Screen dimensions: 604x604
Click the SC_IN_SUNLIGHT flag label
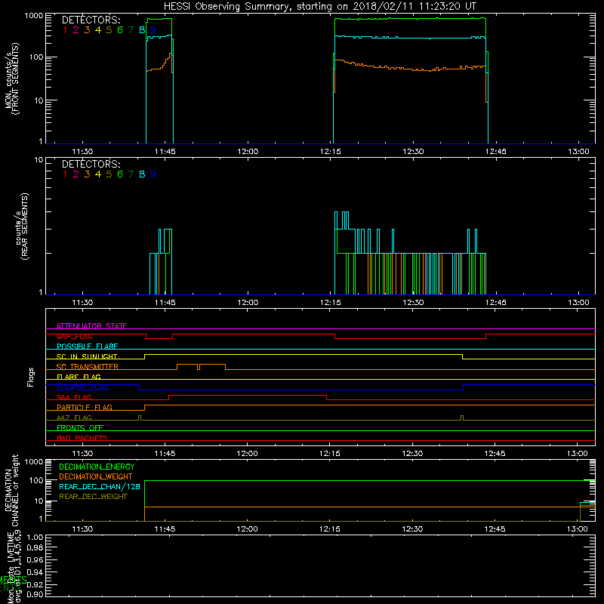pos(87,356)
